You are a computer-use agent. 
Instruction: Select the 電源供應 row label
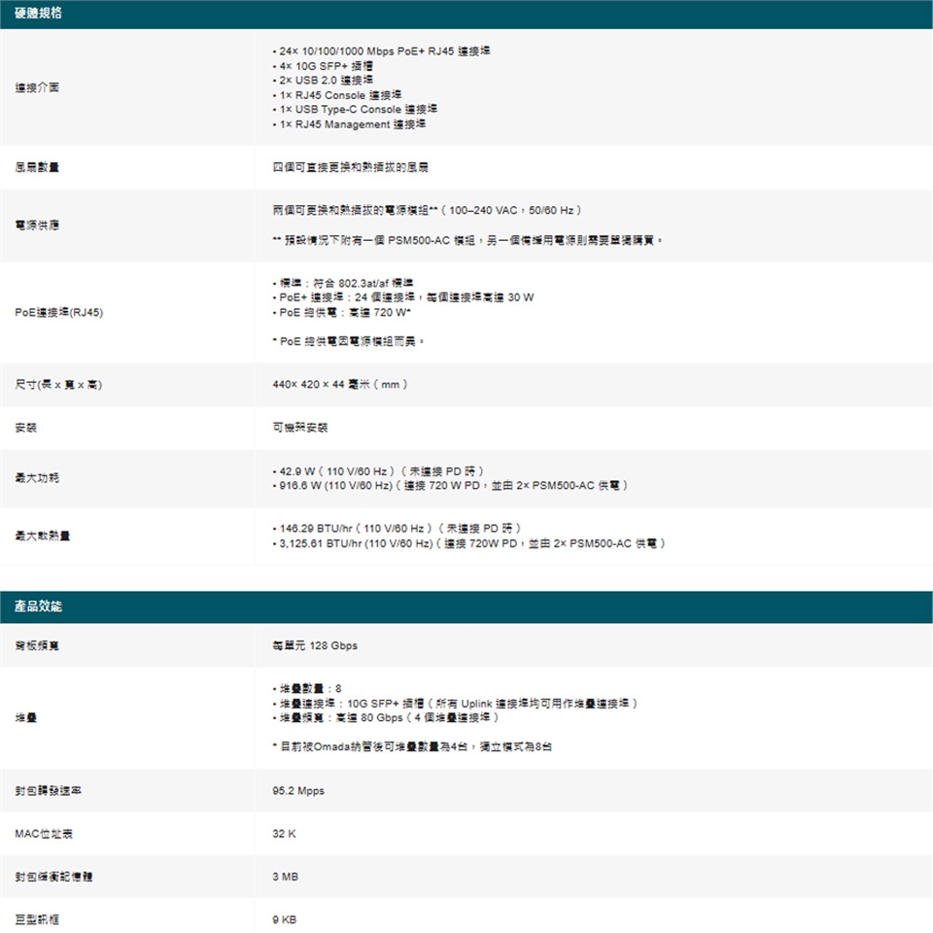tap(37, 225)
